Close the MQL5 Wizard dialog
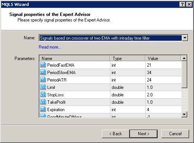This screenshot has height=143, width=194. pos(189,4)
